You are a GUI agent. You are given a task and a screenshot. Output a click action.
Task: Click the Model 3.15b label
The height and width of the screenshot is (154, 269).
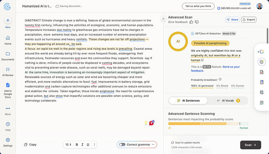pos(229,33)
